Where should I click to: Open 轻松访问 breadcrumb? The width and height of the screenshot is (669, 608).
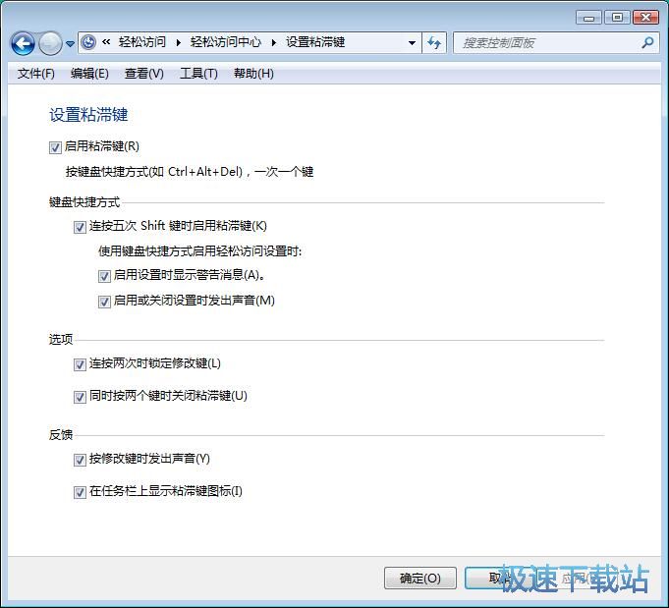(142, 42)
